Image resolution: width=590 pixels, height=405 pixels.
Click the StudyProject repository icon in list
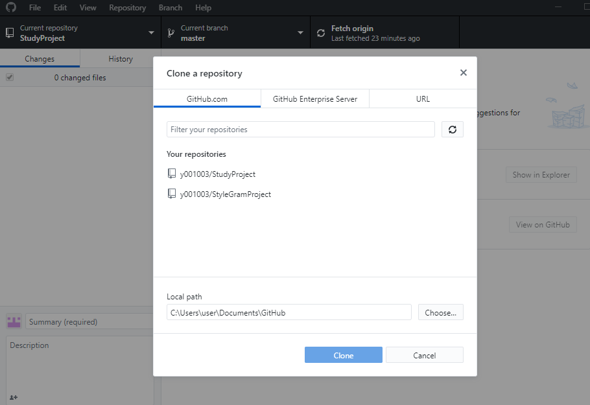pos(172,174)
